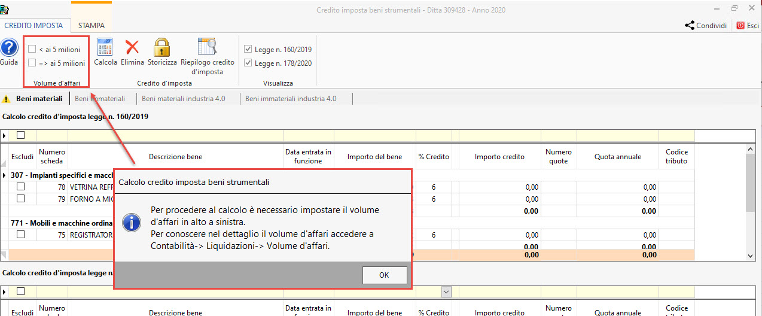
Task: Click the Storicizza padlock icon
Action: (x=162, y=47)
